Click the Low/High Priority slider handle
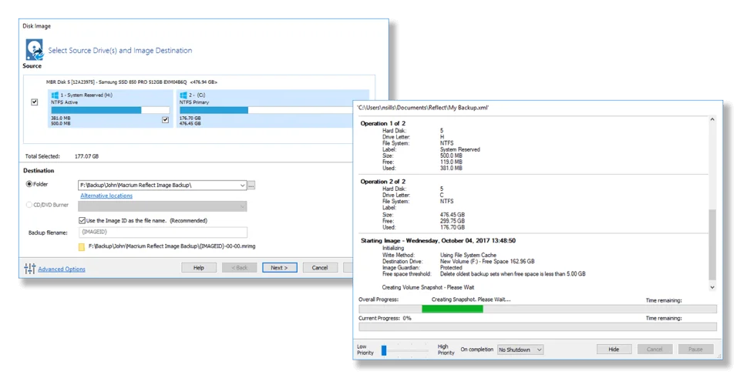 (384, 350)
